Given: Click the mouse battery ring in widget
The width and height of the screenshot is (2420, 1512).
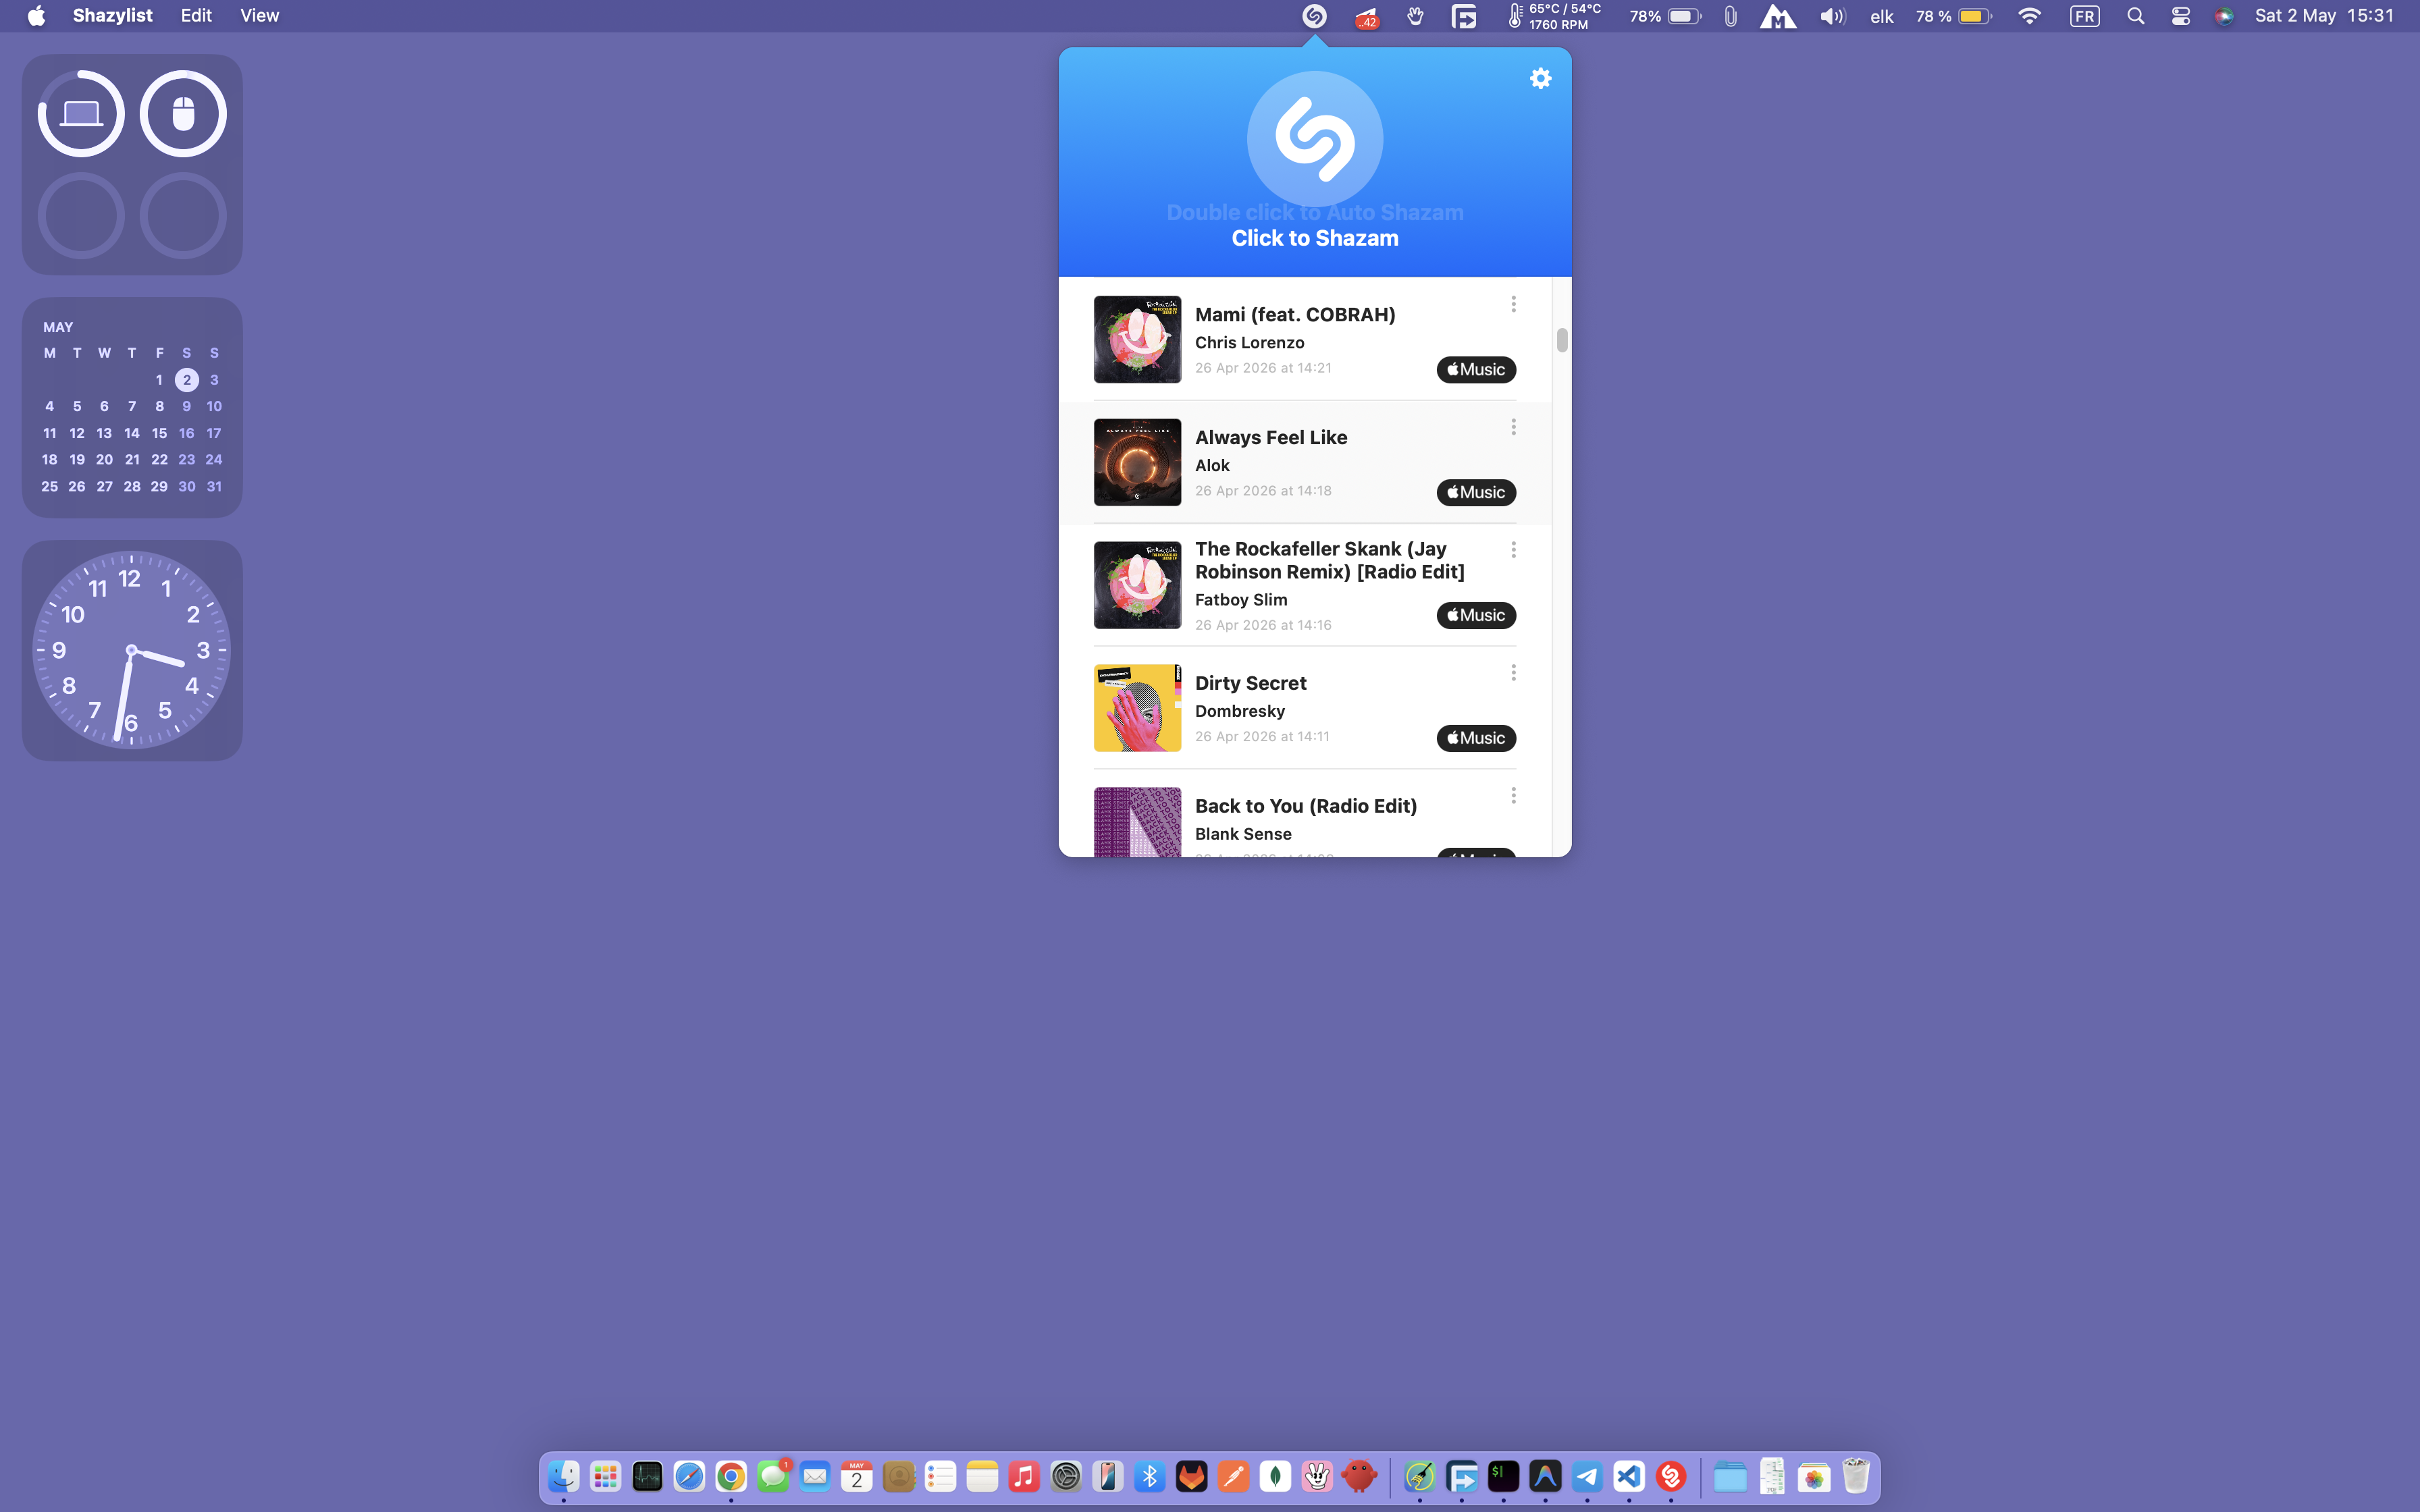Looking at the screenshot, I should click(x=183, y=114).
